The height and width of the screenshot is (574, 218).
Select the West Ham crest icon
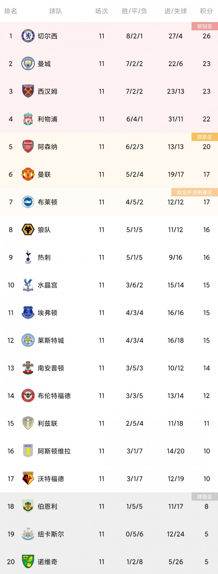[28, 91]
